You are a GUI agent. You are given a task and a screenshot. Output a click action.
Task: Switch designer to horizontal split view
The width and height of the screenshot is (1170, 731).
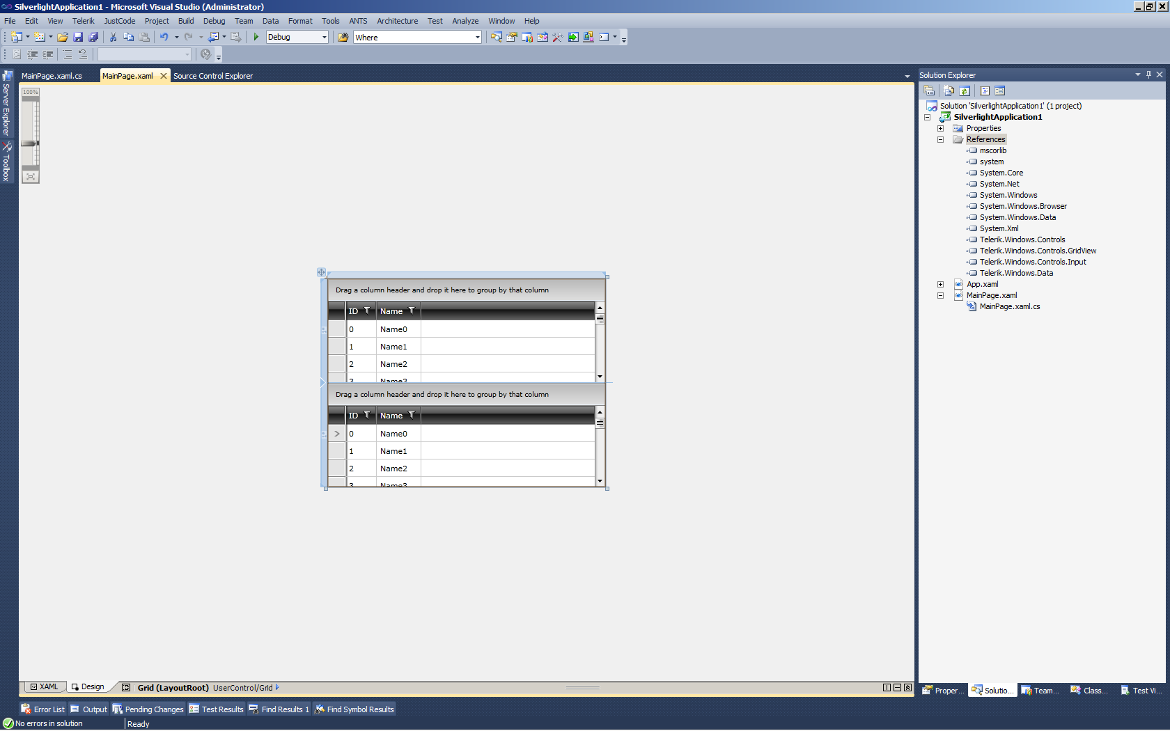[897, 687]
